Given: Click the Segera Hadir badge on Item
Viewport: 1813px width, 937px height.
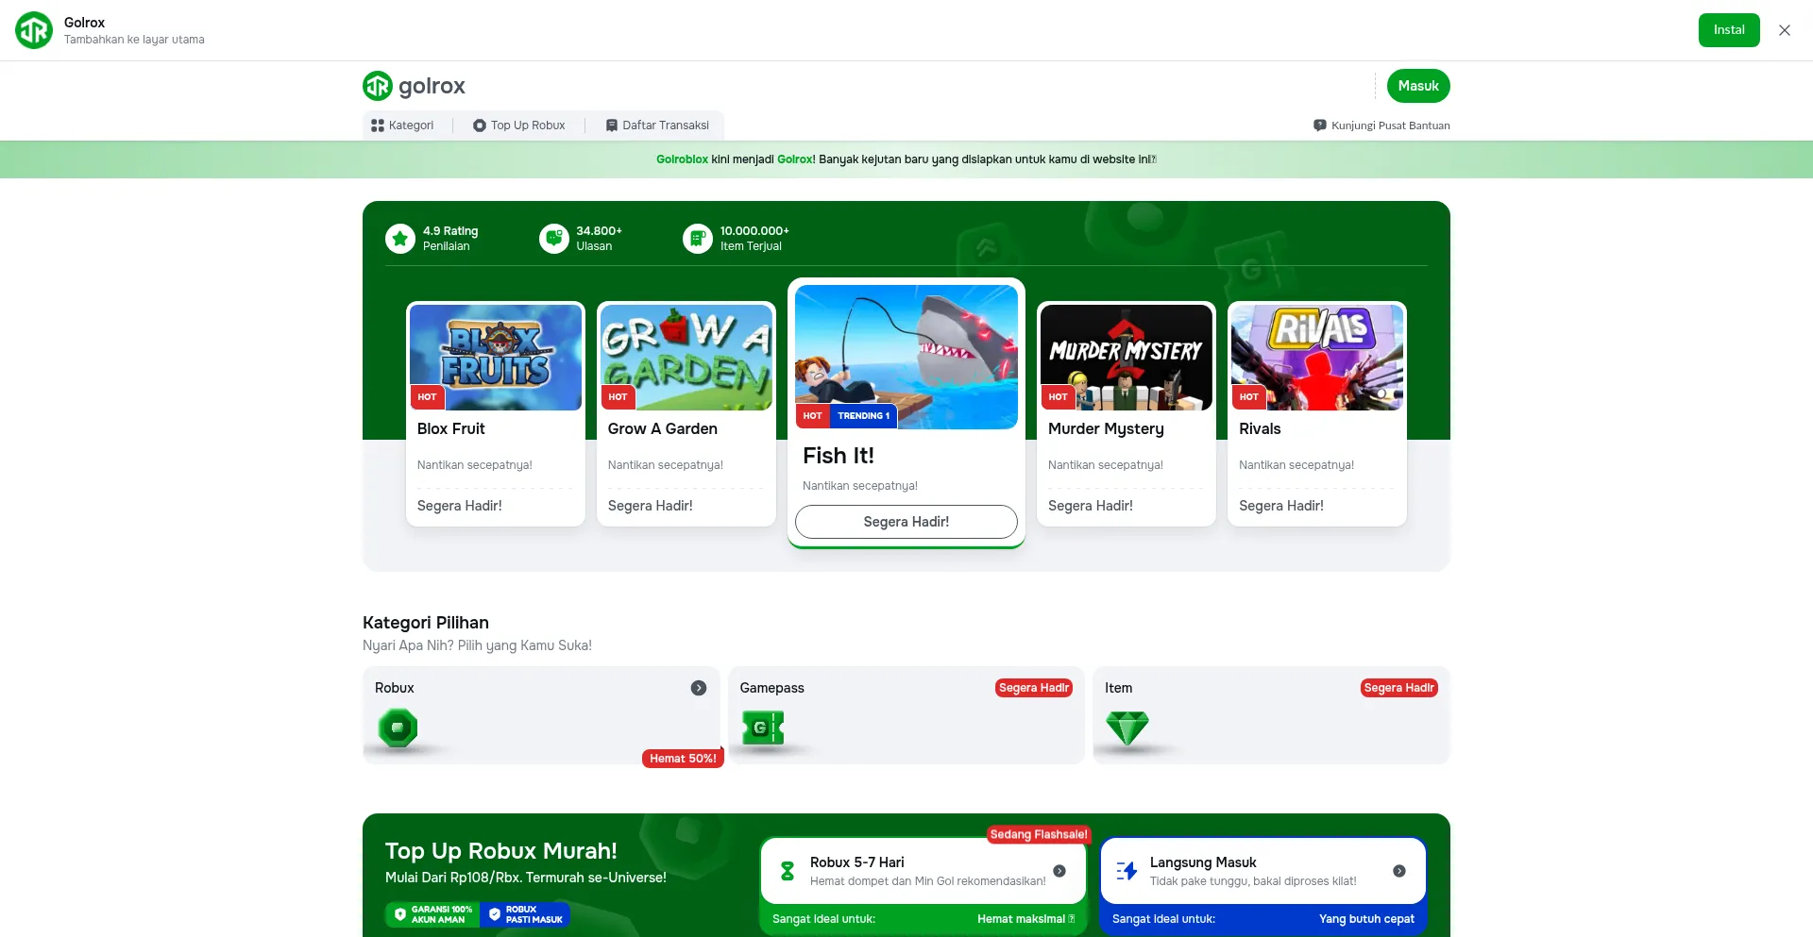Looking at the screenshot, I should (1399, 688).
